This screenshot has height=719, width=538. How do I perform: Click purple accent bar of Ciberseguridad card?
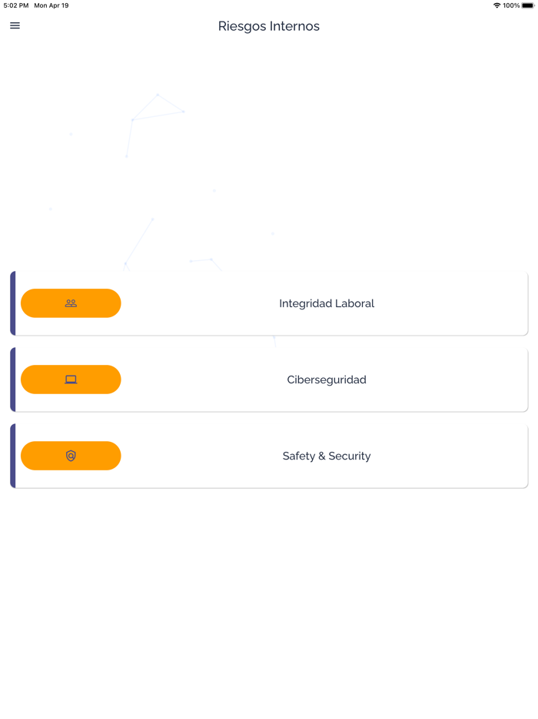pos(13,380)
